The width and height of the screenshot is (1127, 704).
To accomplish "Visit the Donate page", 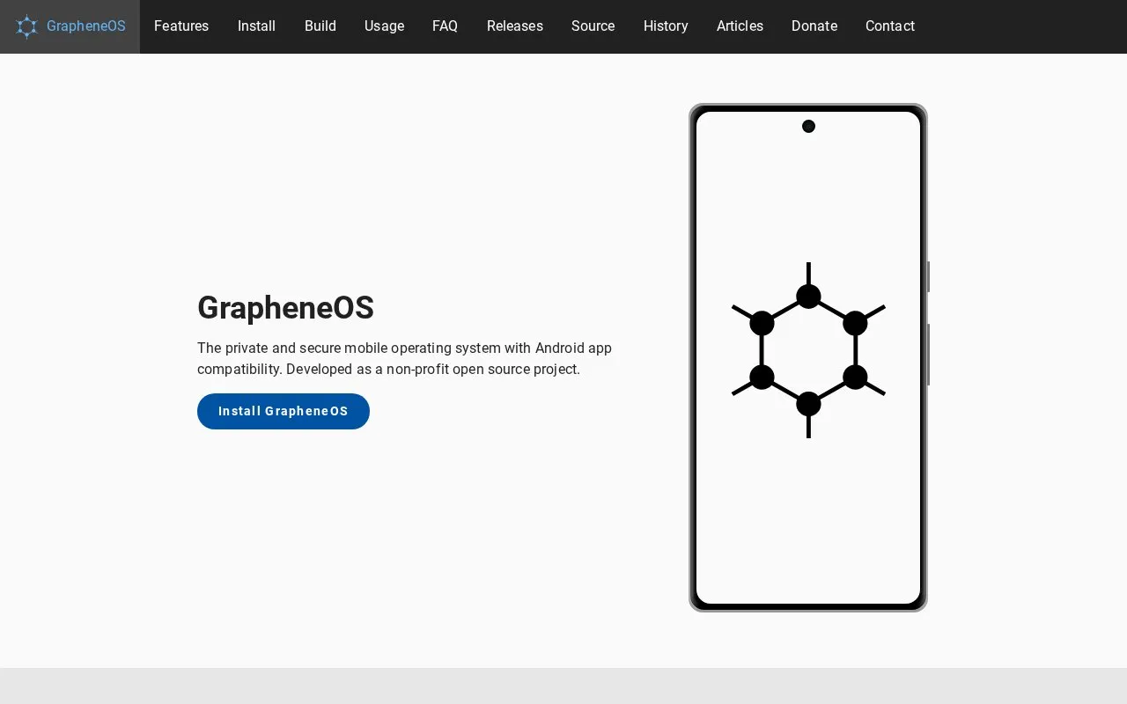I will point(814,26).
